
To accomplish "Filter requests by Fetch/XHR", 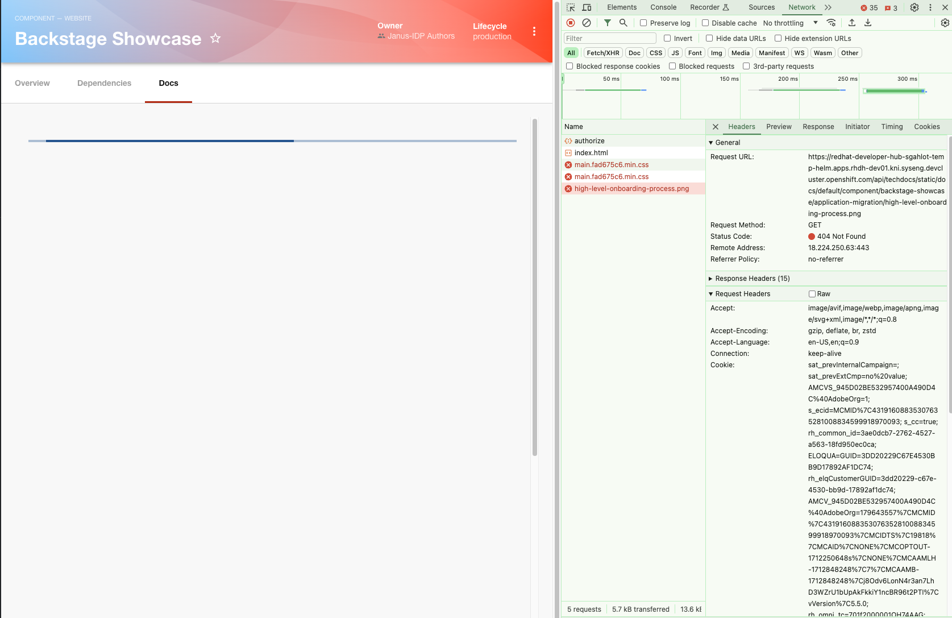I will coord(603,53).
